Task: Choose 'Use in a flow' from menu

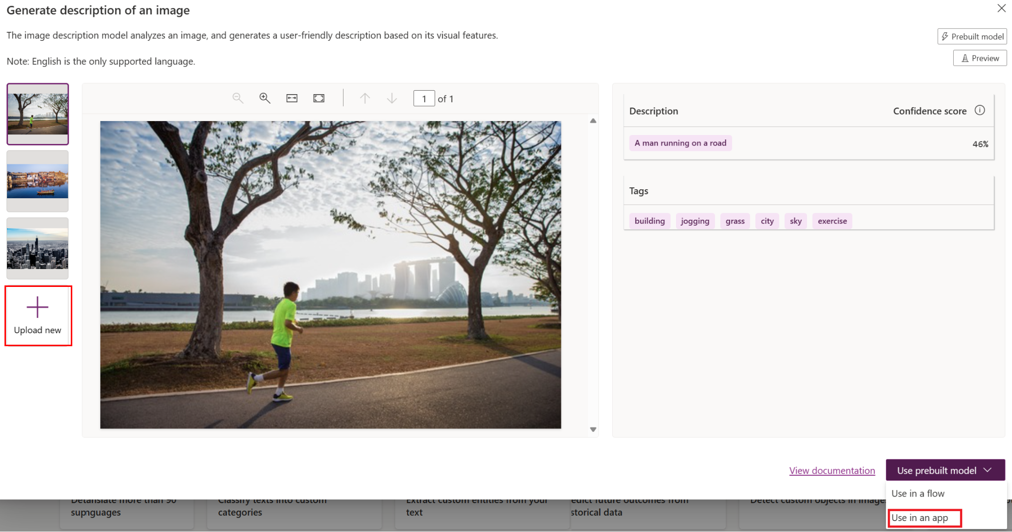Action: click(x=918, y=493)
